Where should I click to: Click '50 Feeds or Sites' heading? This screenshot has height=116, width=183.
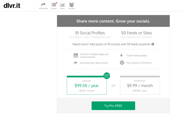click(136, 33)
